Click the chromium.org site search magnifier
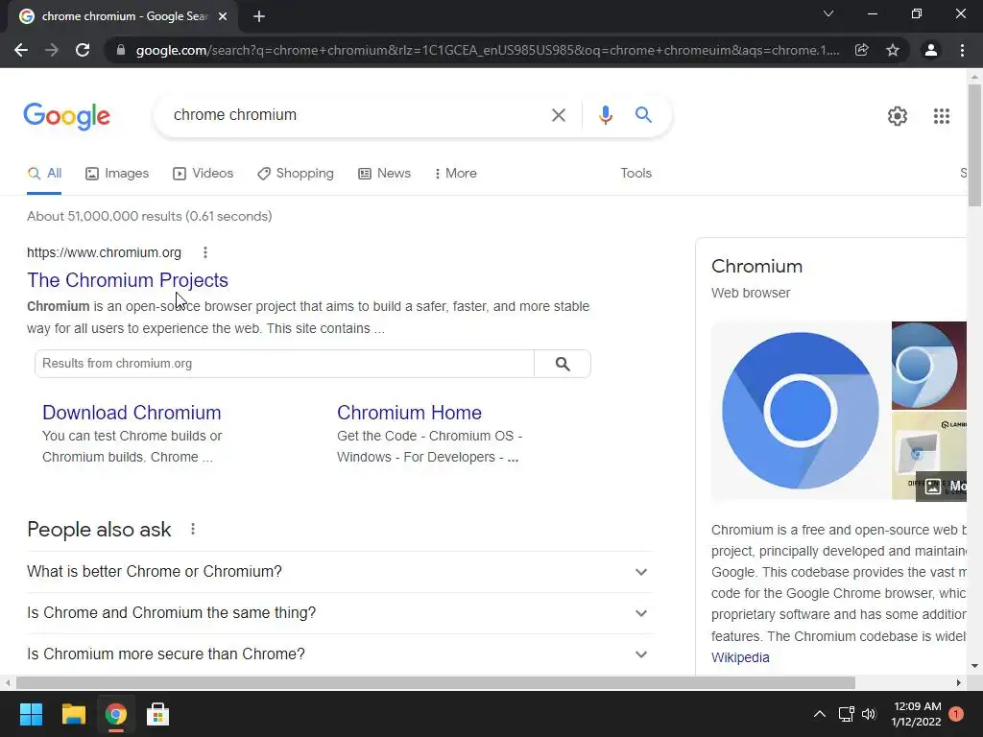This screenshot has height=737, width=983. (x=563, y=364)
